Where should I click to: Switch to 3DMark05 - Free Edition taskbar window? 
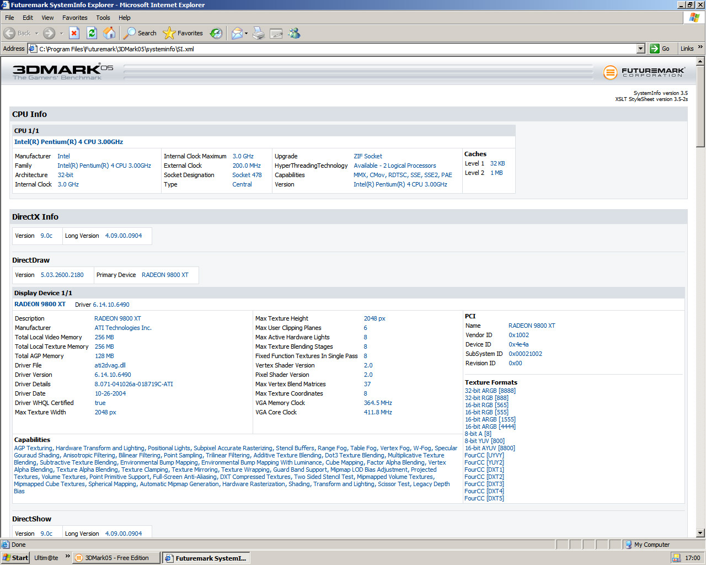[116, 558]
